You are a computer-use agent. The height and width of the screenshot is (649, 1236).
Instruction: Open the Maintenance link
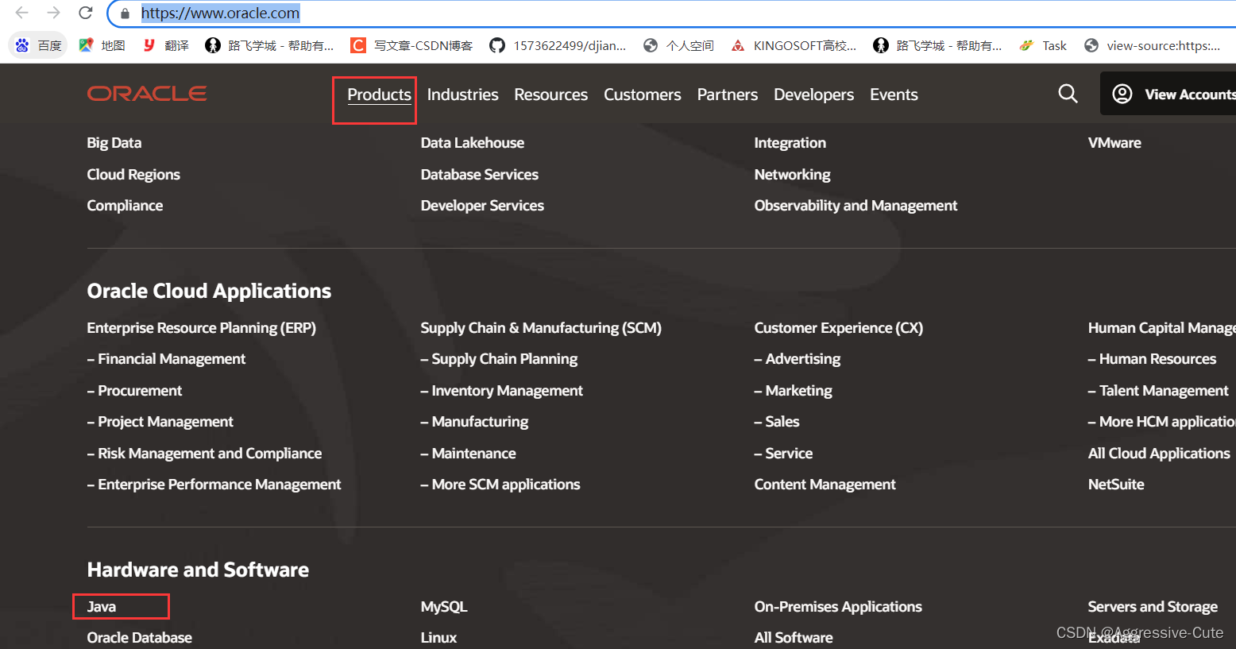click(x=468, y=454)
